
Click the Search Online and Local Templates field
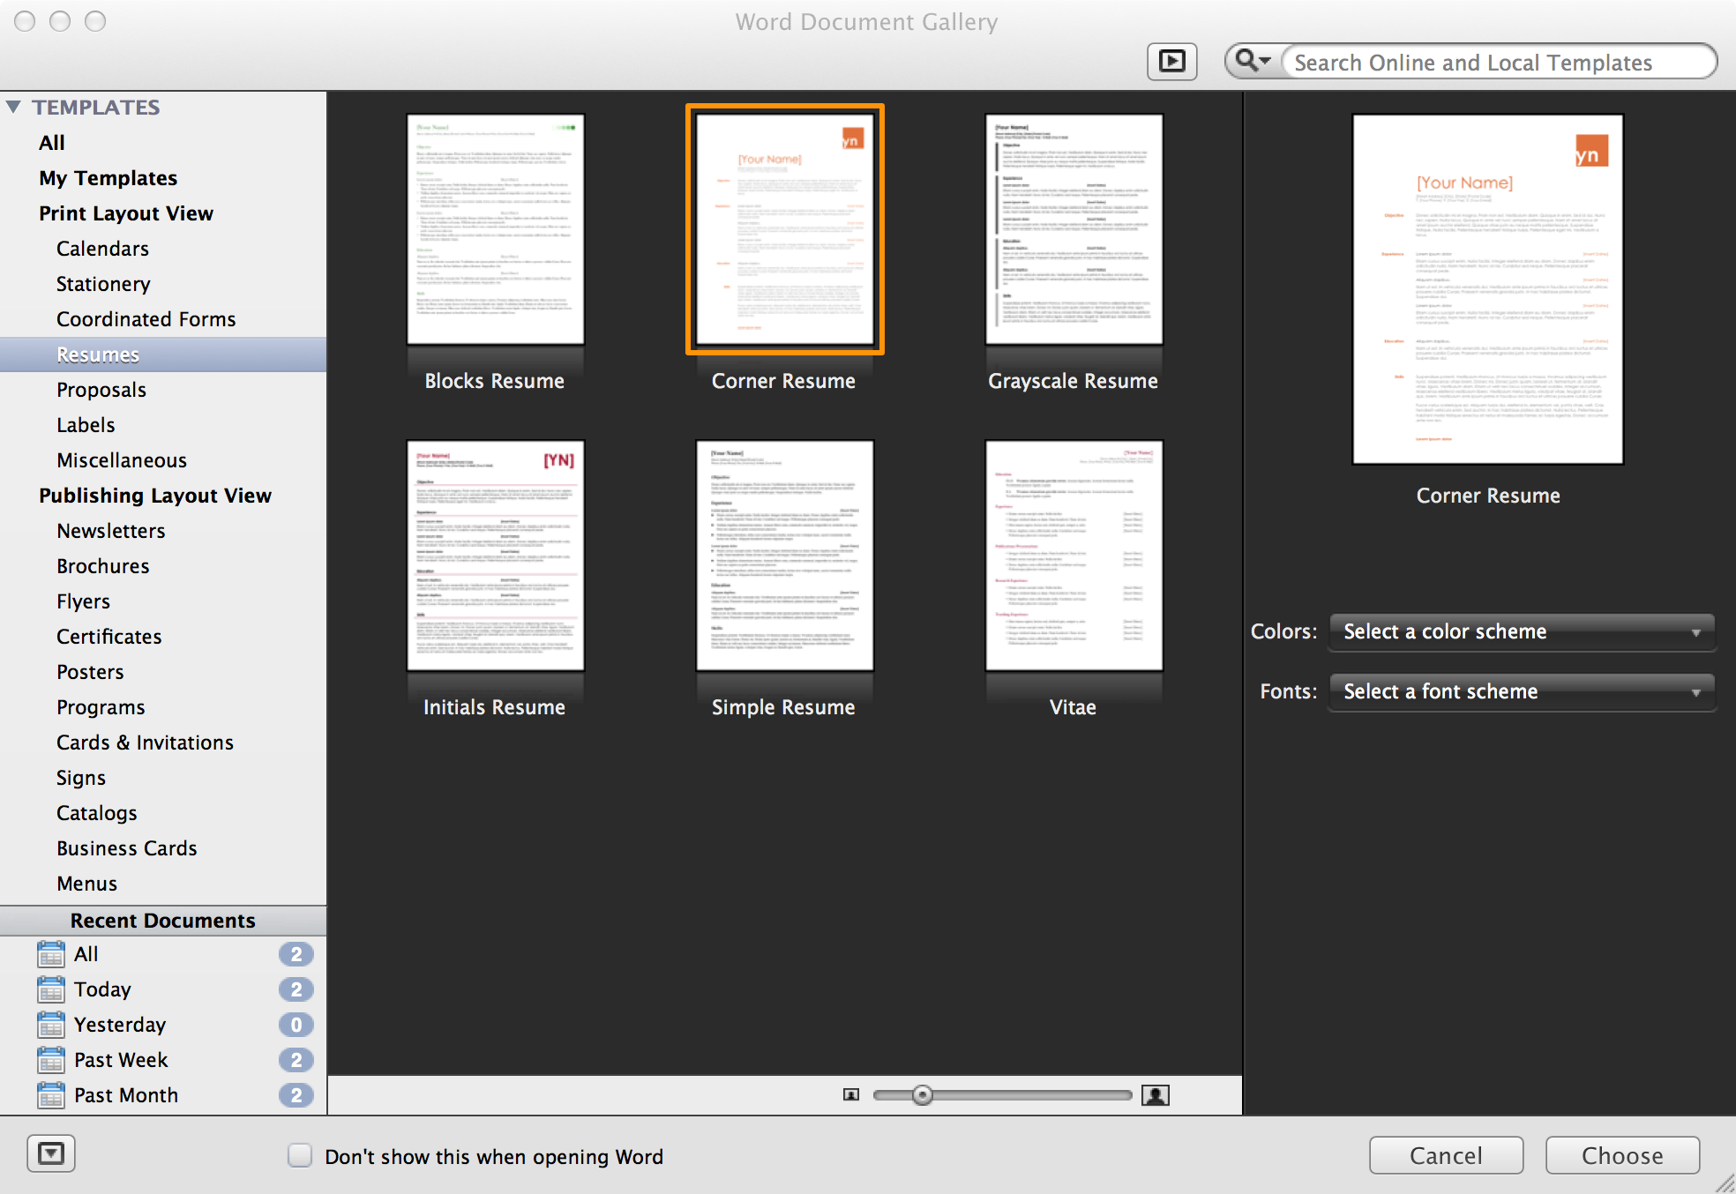tap(1500, 63)
